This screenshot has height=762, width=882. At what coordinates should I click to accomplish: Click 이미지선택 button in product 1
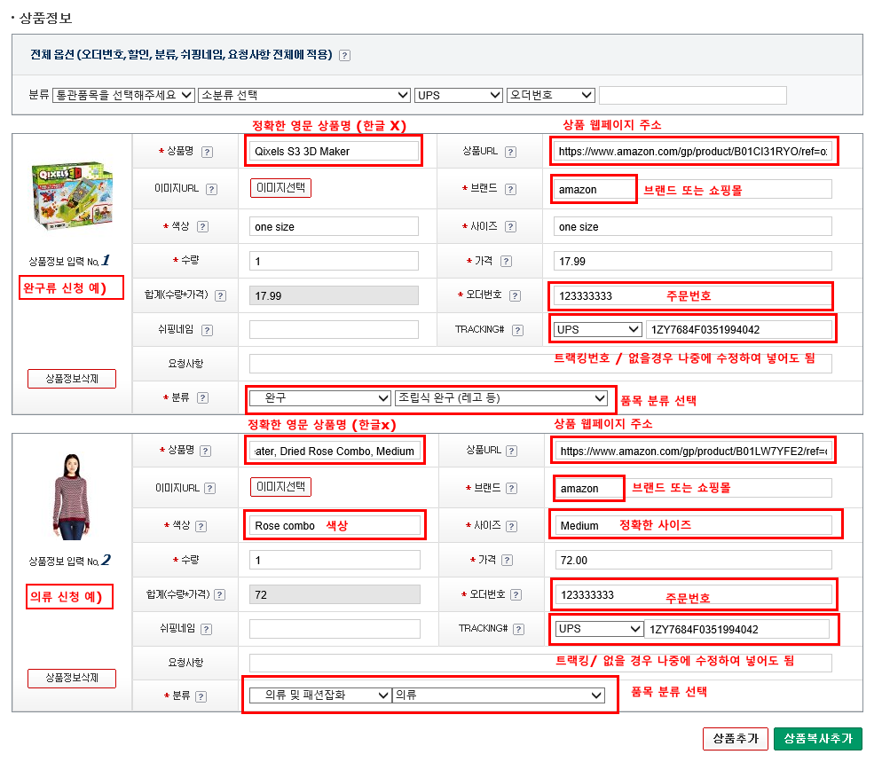point(280,188)
